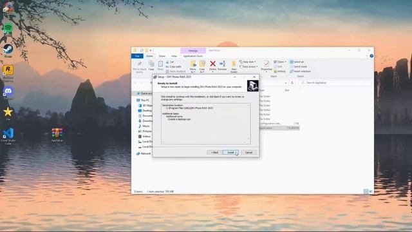
Task: Open the Application Tools tab
Action: 193,56
